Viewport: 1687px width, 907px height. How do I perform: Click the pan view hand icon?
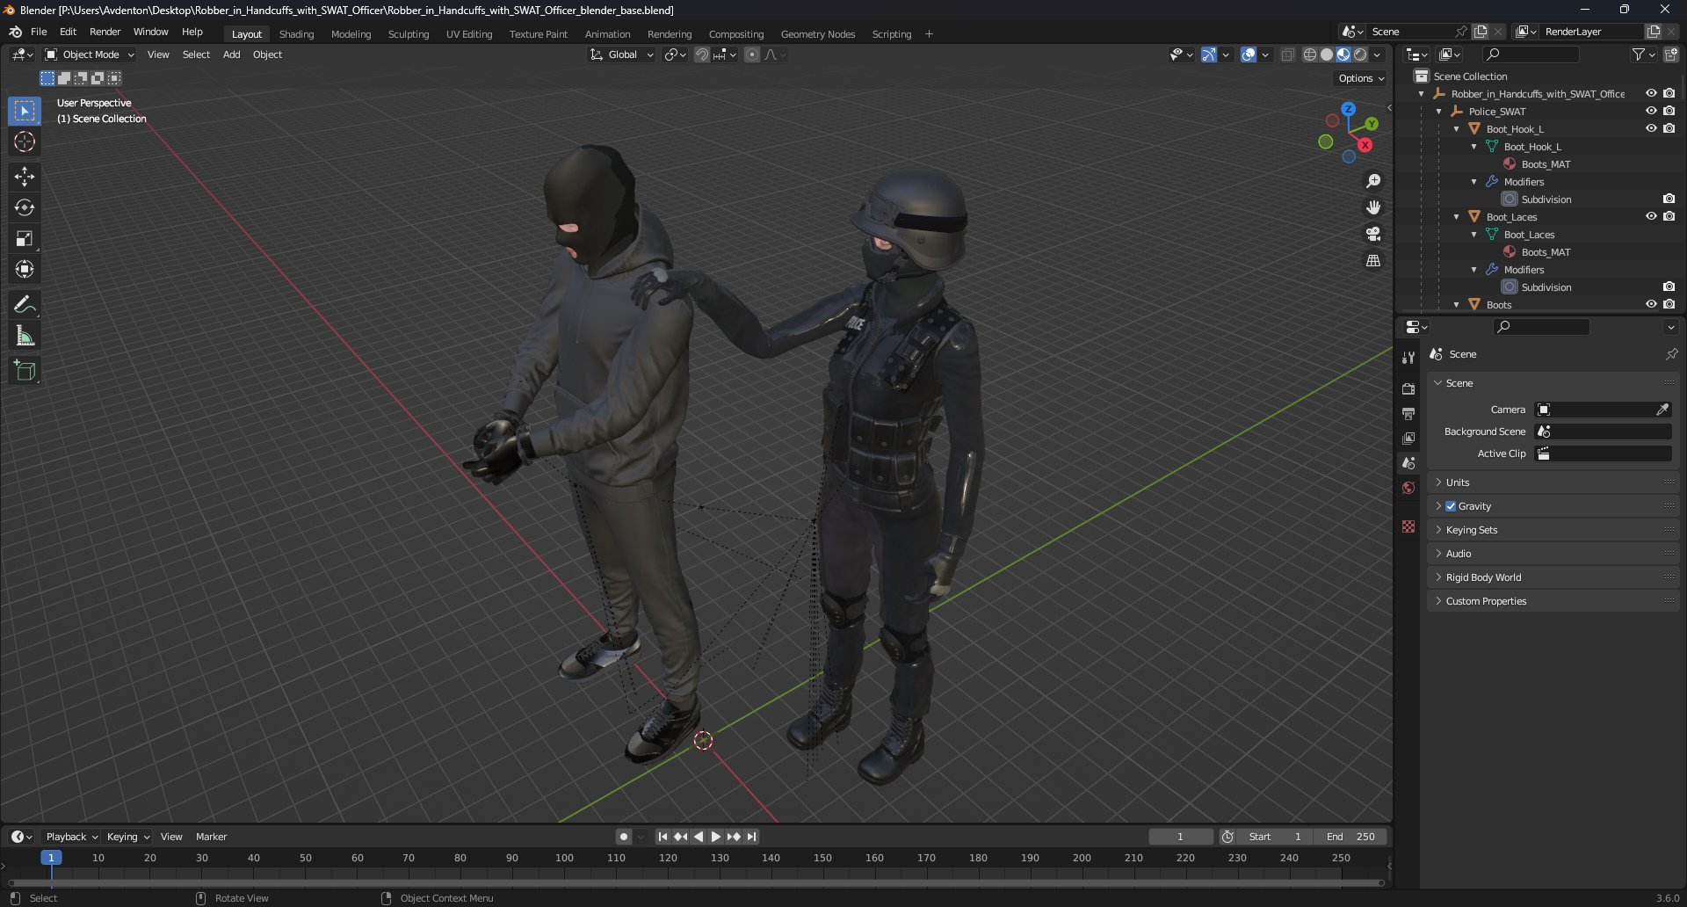pyautogui.click(x=1373, y=207)
